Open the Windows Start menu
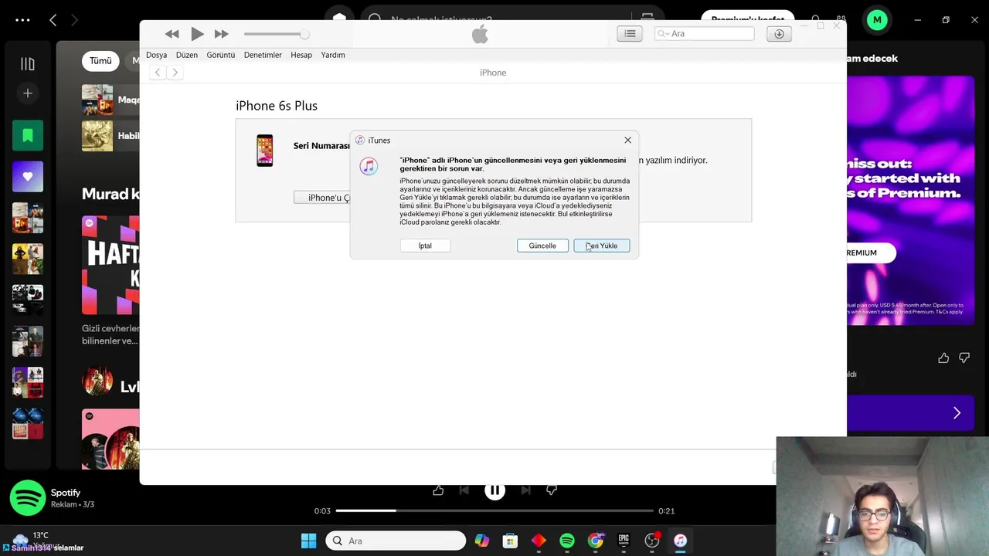 pos(308,541)
